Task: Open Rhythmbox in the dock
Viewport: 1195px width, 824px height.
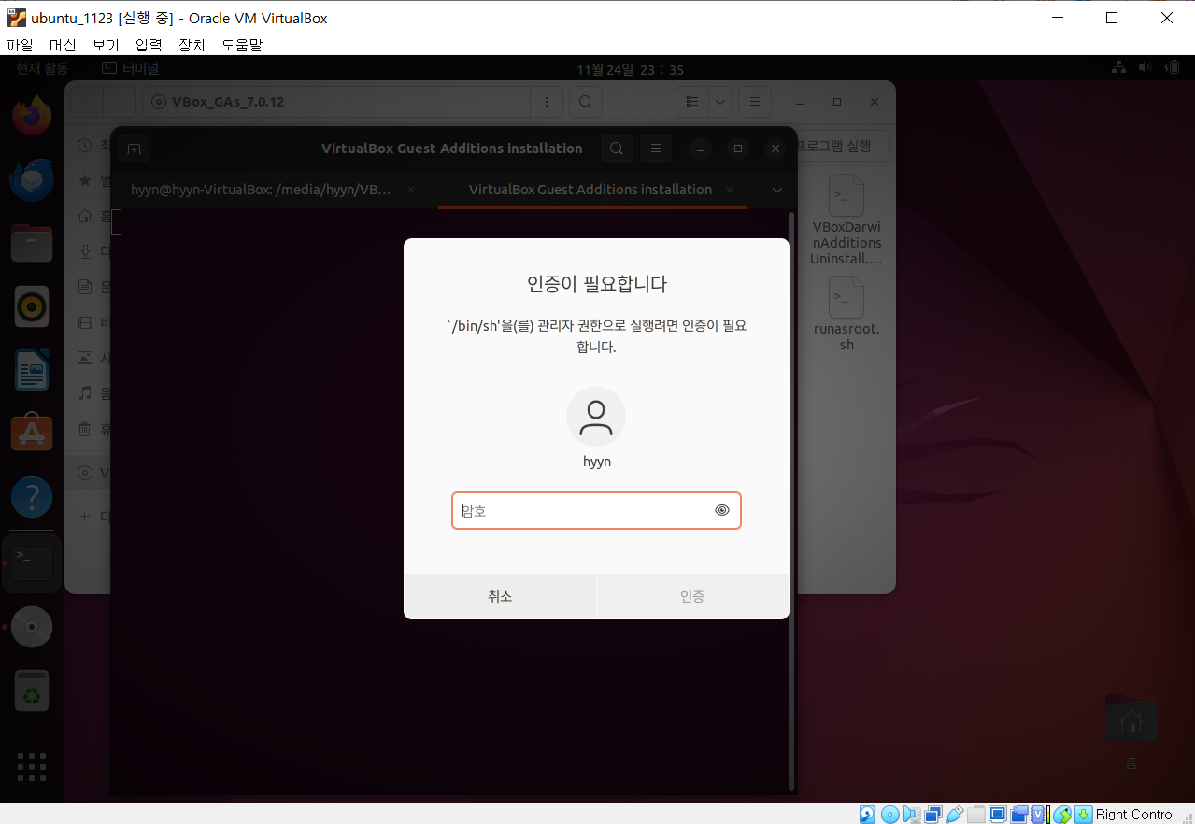Action: coord(32,306)
